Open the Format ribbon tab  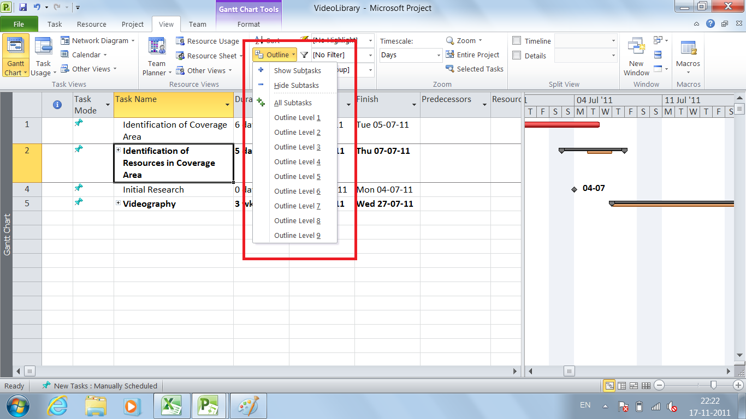[249, 24]
